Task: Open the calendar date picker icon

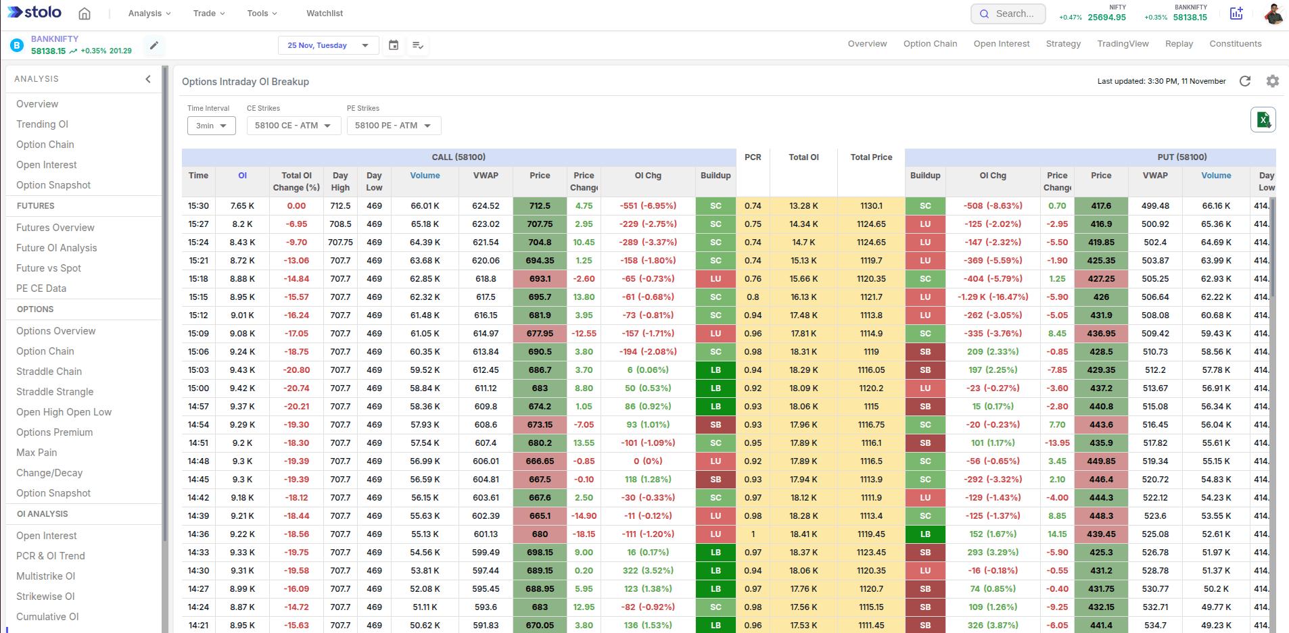Action: (x=394, y=45)
